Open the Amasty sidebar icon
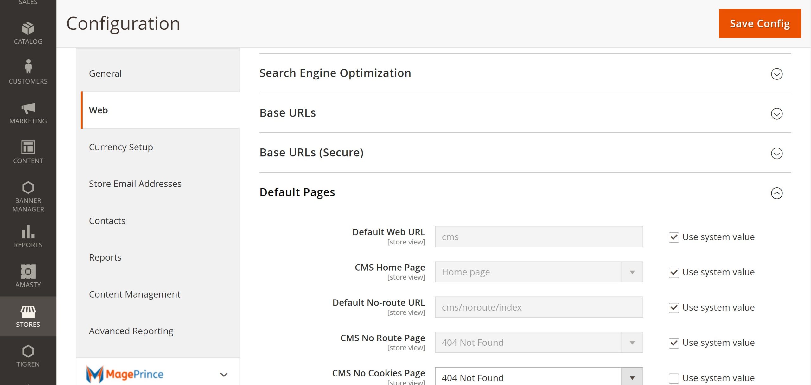The image size is (811, 385). (28, 272)
